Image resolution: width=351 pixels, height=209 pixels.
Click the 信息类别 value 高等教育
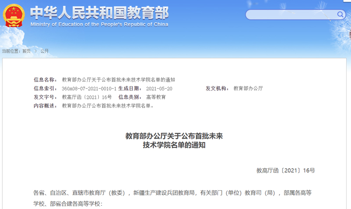[x=156, y=97]
